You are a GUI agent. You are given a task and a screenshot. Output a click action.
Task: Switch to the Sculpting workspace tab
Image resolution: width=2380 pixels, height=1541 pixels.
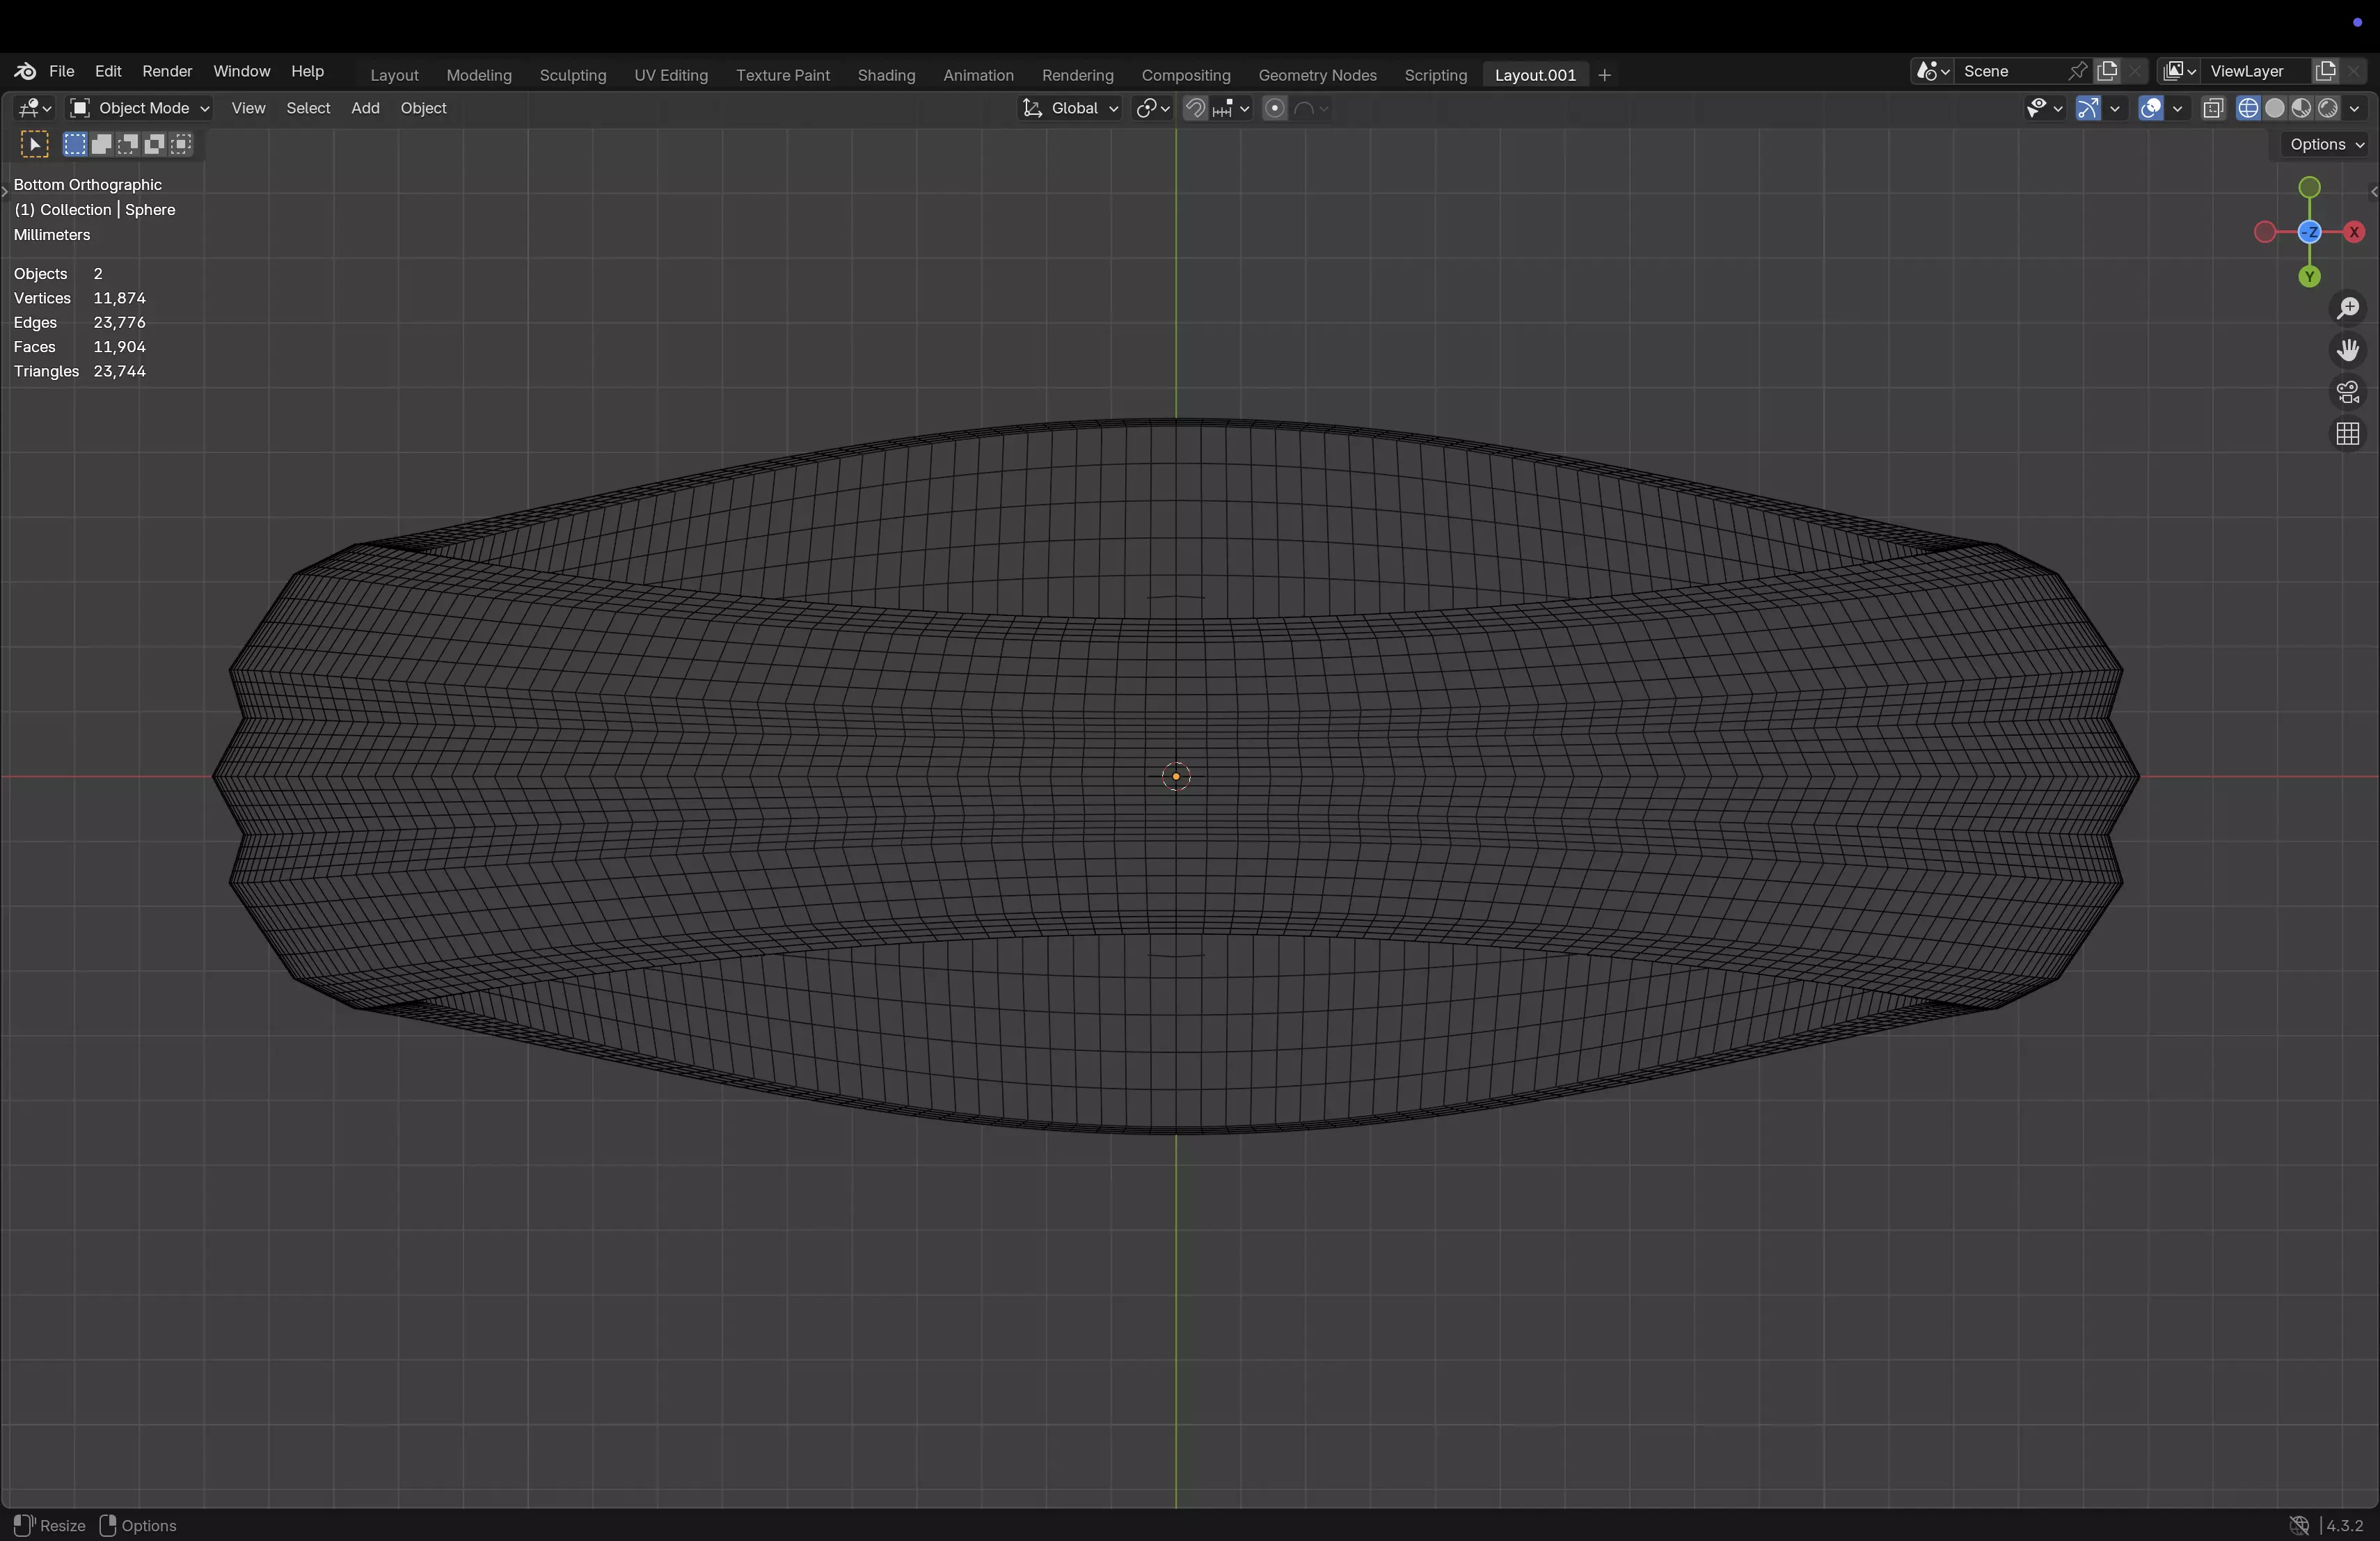click(572, 75)
